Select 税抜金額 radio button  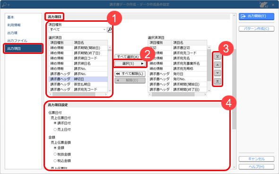click(x=55, y=154)
